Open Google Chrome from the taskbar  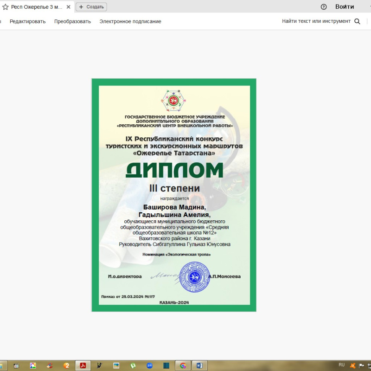tap(183, 365)
